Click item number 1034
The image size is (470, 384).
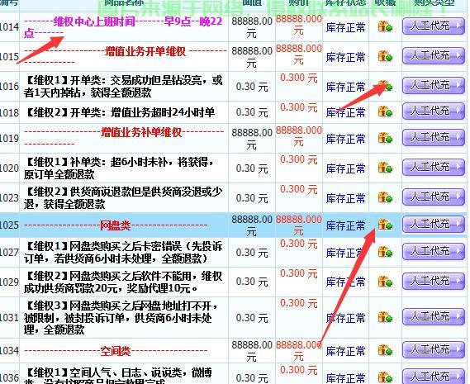tap(9, 350)
